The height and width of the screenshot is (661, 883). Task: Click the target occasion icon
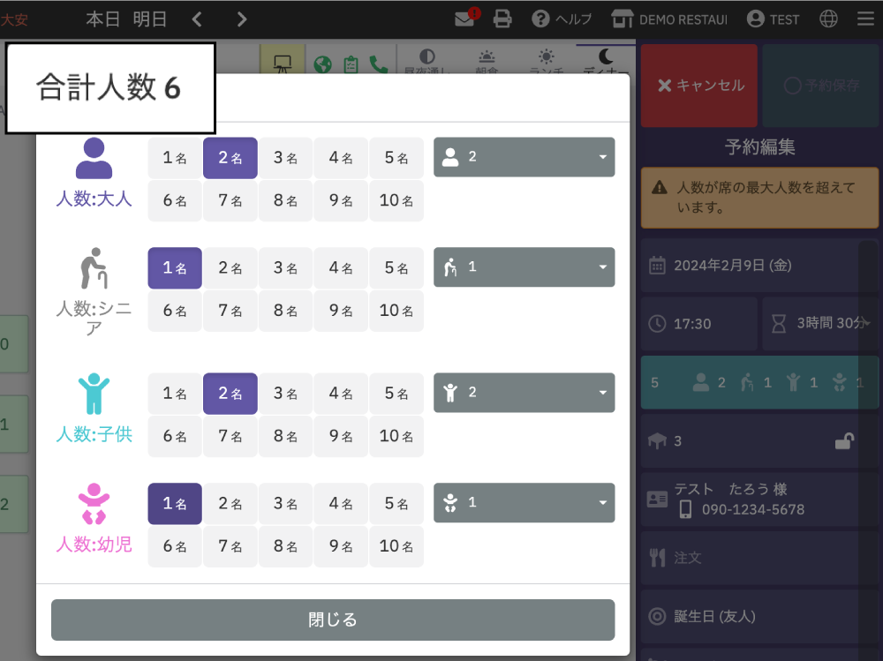coord(657,617)
